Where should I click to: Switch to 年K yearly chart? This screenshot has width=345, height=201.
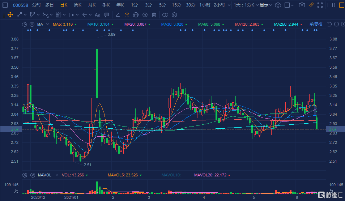coord(120,5)
